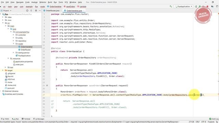
Task: Click the Build project hammer icon
Action: [x=171, y=6]
